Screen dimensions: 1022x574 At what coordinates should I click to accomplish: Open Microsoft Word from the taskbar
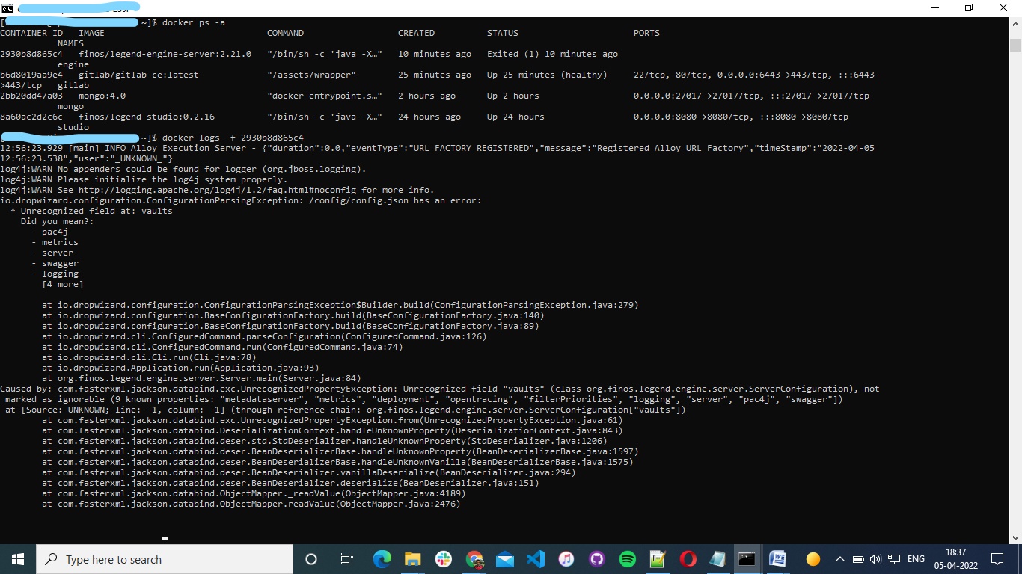click(777, 558)
